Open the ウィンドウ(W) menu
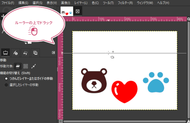Image resolution: width=190 pixels, height=123 pixels. pos(145,3)
